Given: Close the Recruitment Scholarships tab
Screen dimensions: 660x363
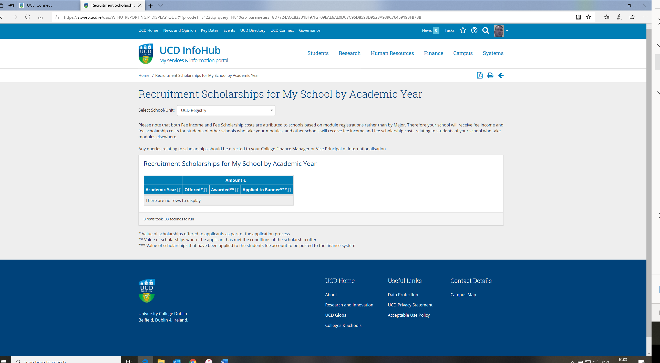Looking at the screenshot, I should point(140,5).
